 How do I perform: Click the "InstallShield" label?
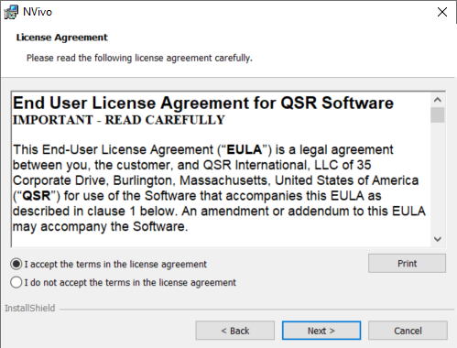30,309
